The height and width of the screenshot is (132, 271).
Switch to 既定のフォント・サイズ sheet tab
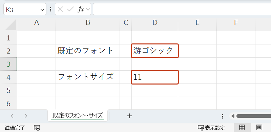click(x=78, y=115)
